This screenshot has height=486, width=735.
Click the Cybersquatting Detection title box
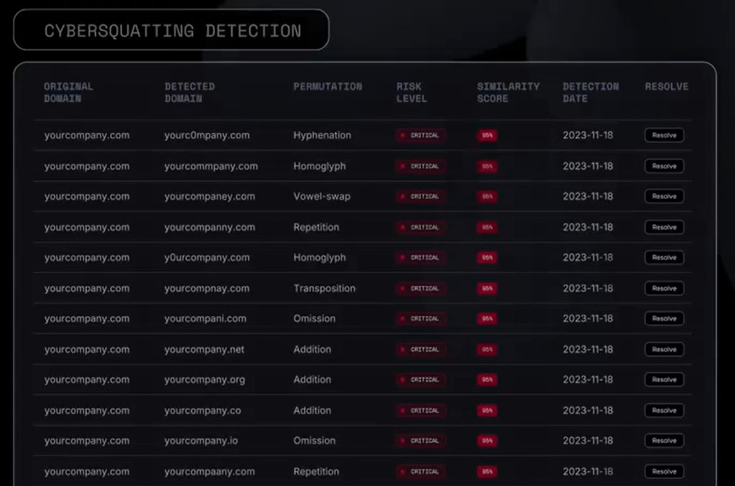click(171, 29)
